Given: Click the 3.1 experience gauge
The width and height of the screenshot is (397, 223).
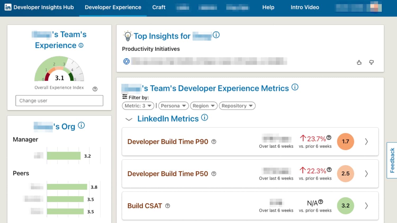Looking at the screenshot, I should point(59,69).
